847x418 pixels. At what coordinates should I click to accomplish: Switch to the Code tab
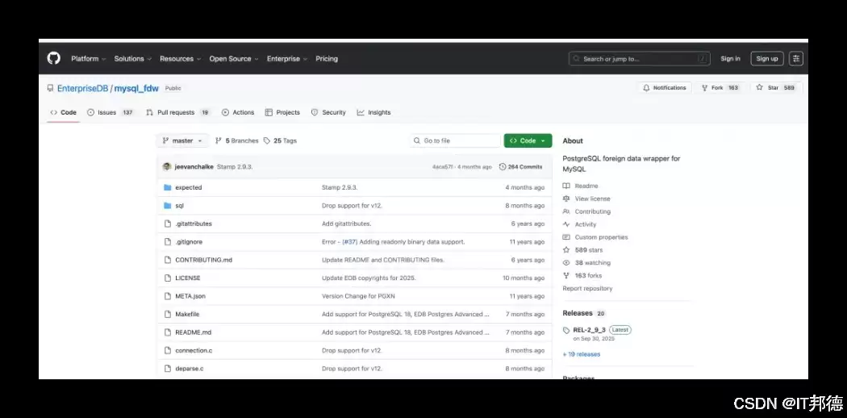63,112
